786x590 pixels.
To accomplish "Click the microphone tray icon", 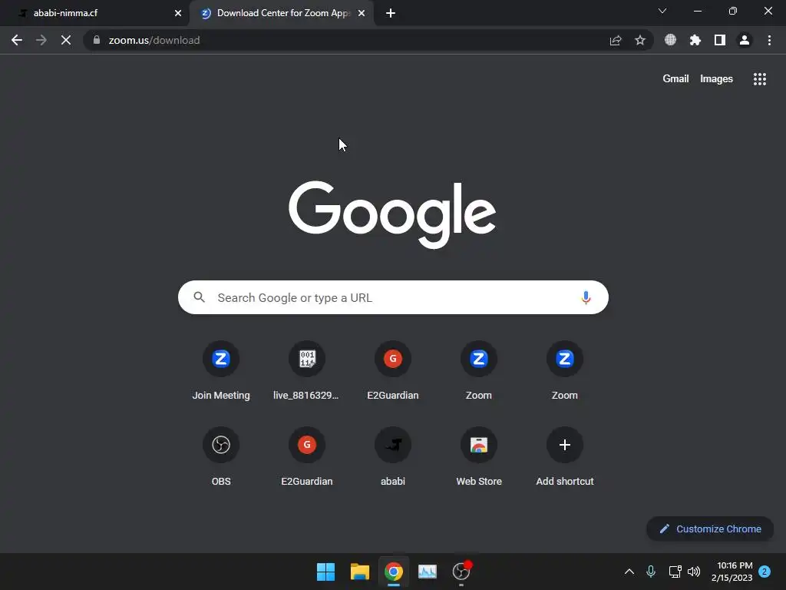I will (651, 572).
